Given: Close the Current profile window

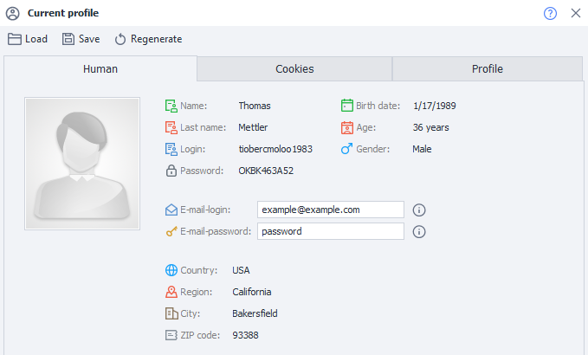Looking at the screenshot, I should click(x=575, y=13).
